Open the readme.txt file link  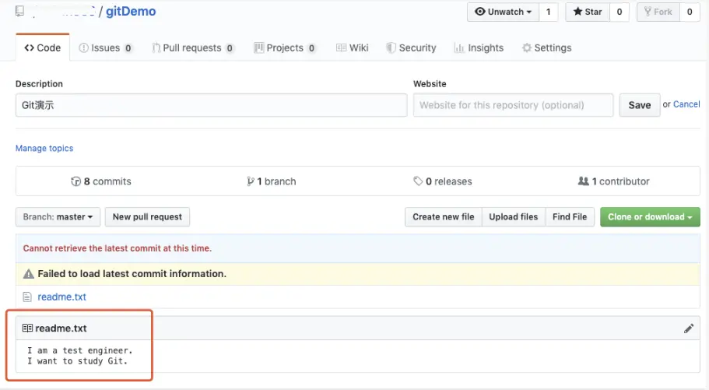[x=61, y=297]
